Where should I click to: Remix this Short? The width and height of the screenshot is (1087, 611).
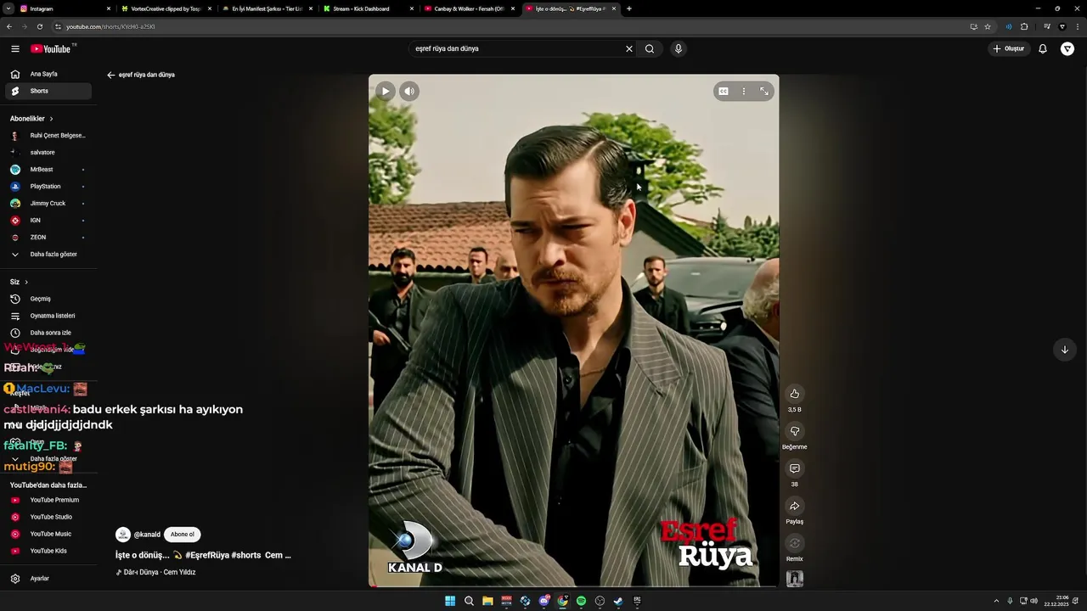795,543
